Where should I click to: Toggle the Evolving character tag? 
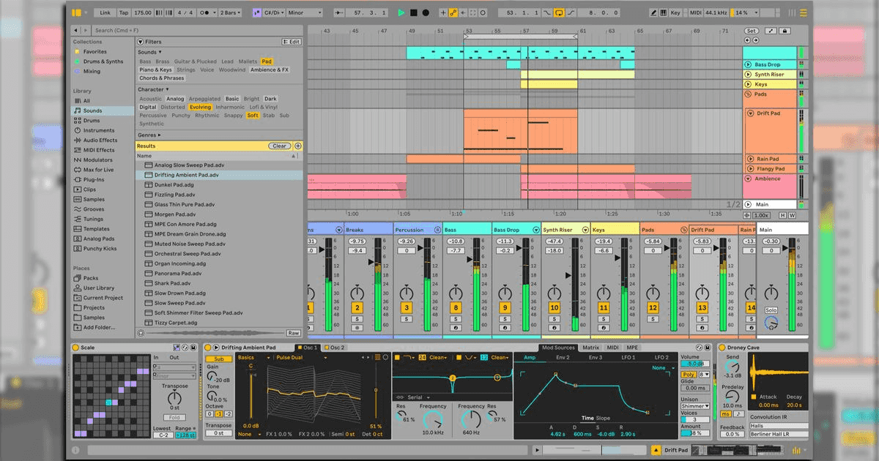point(200,107)
